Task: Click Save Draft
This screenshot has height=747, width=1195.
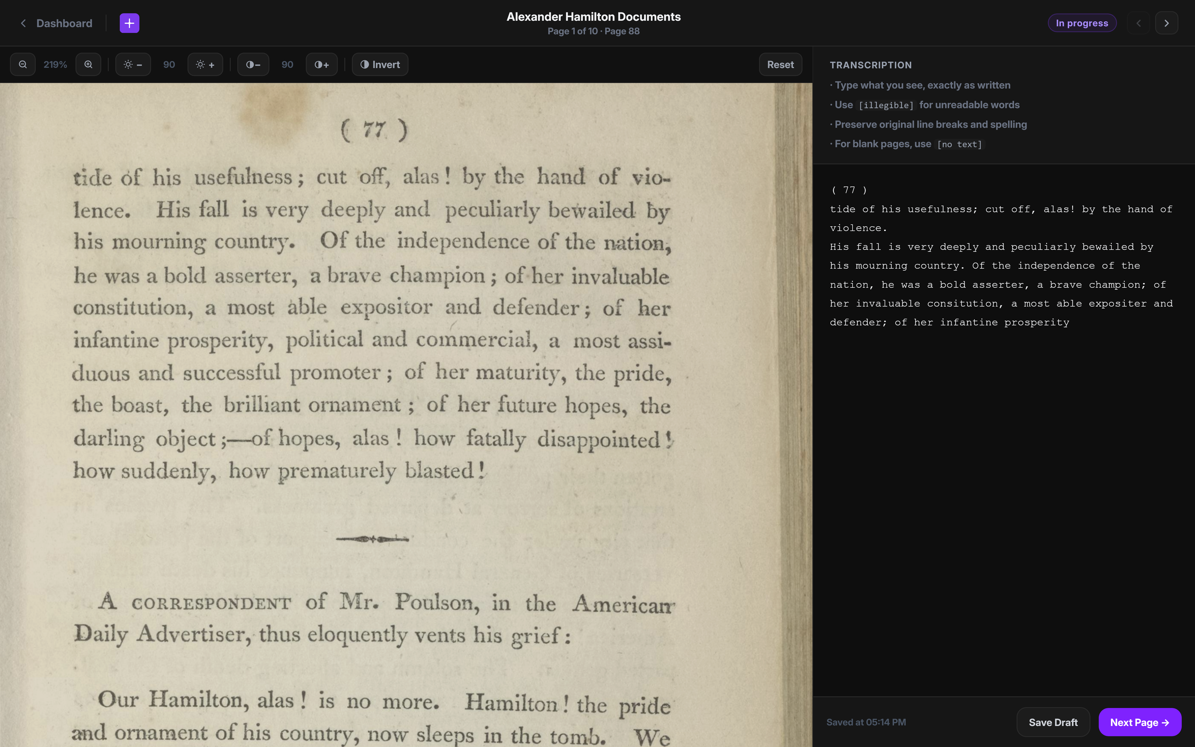Action: [x=1053, y=722]
